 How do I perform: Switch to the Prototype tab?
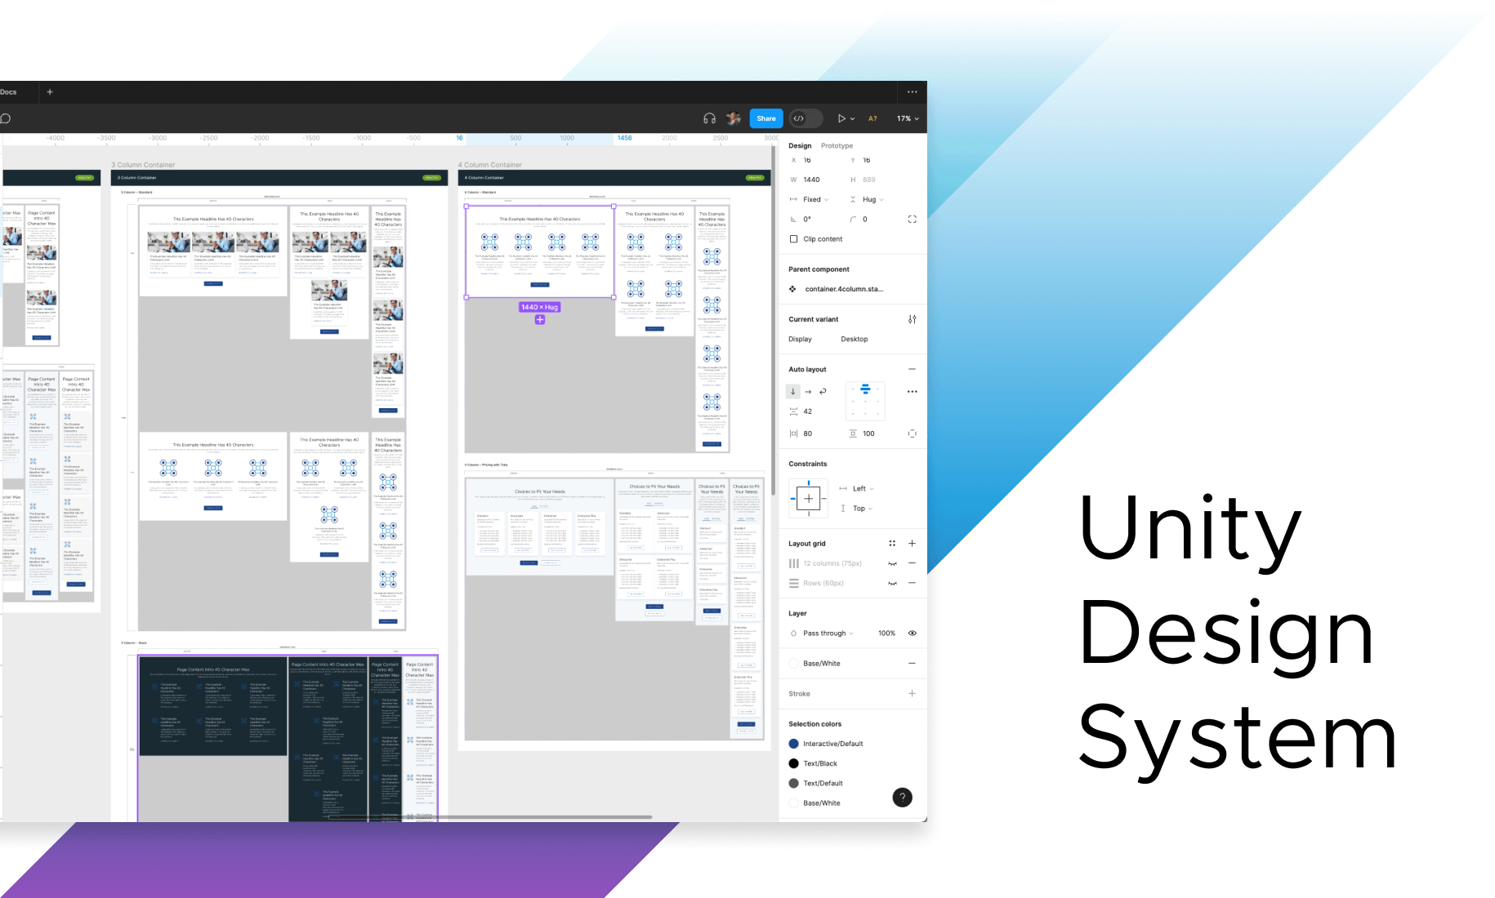click(837, 145)
